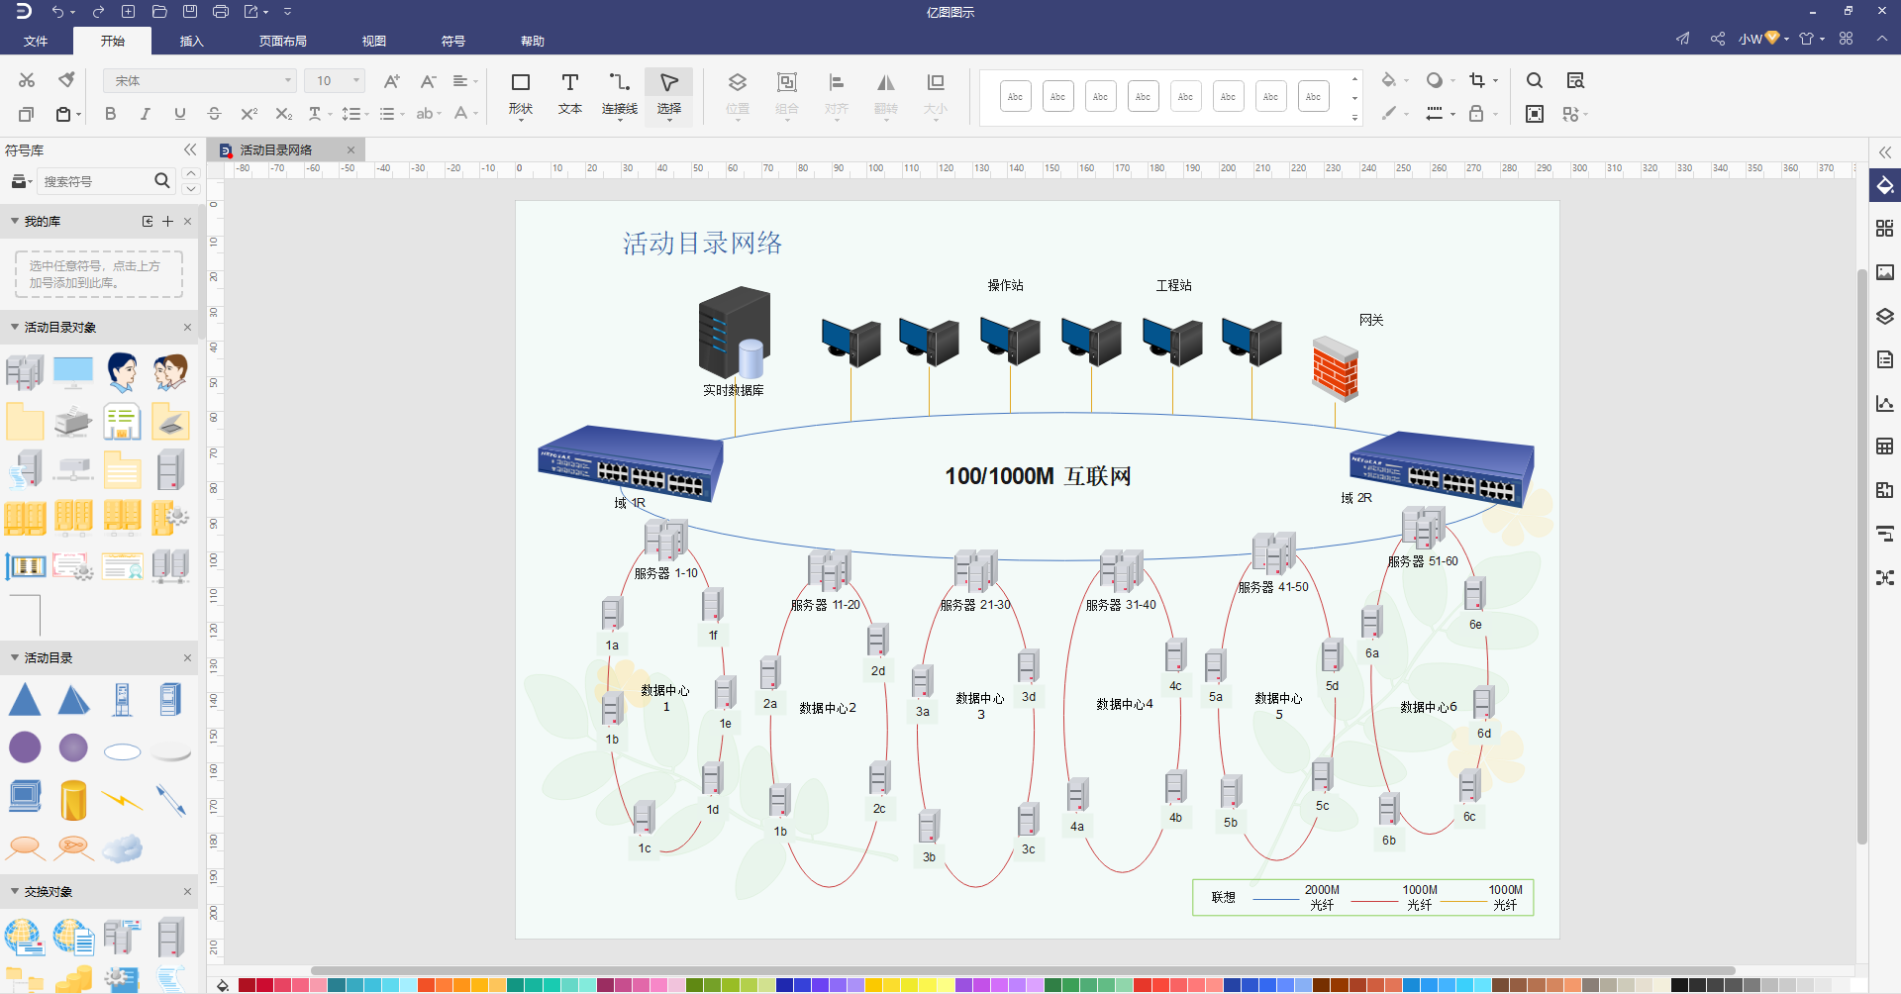Click the first Abc style preset
The width and height of the screenshot is (1901, 994).
[x=1016, y=96]
